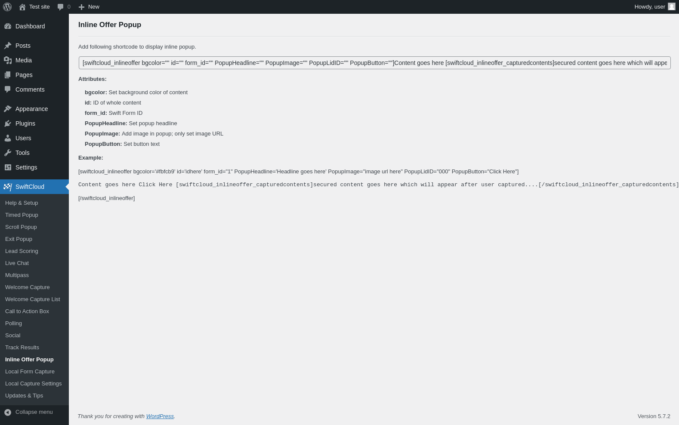Open Local Form Capture page
Image resolution: width=679 pixels, height=425 pixels.
pos(30,371)
